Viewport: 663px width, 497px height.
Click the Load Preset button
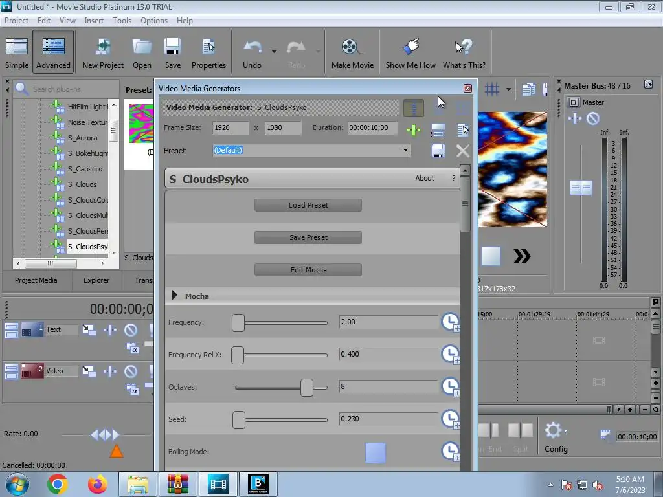coord(308,205)
